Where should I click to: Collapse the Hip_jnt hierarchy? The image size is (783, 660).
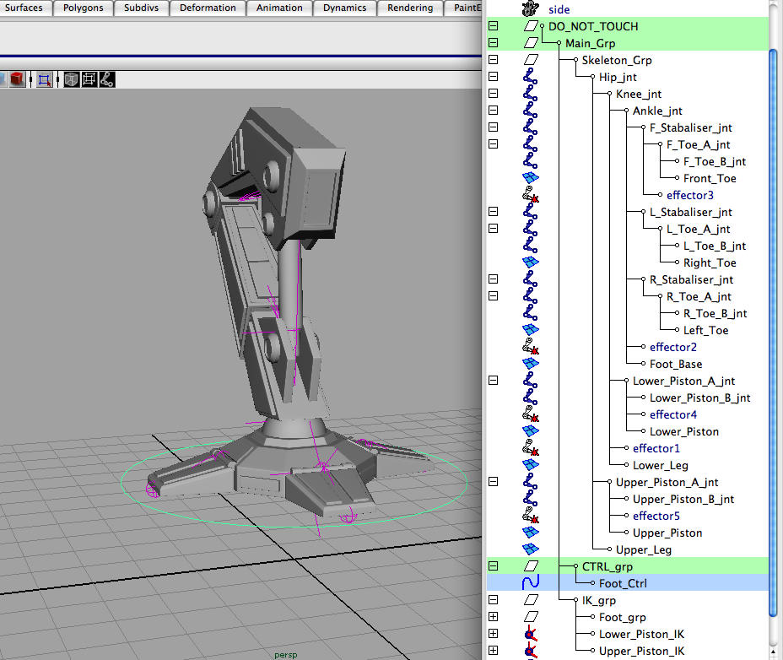[x=493, y=76]
